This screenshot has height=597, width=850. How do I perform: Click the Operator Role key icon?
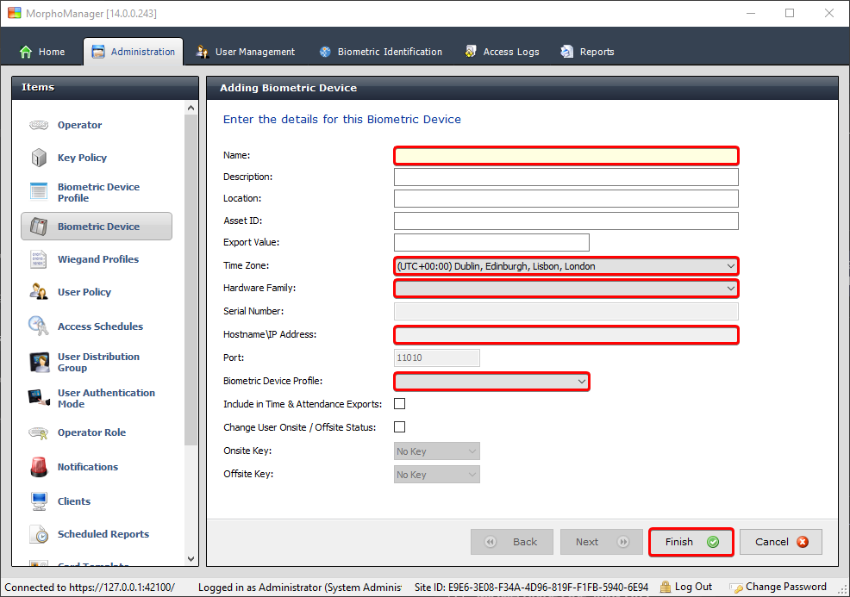(x=39, y=432)
